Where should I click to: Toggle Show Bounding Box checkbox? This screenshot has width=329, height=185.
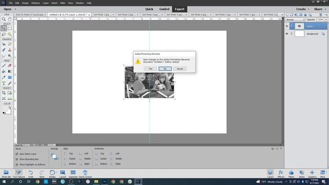coord(17,159)
